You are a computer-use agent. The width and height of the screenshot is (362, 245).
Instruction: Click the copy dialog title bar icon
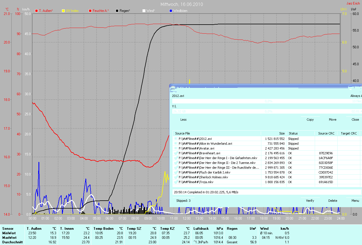tap(173, 88)
